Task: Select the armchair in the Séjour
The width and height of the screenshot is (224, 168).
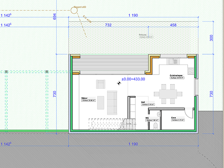Action: (100, 84)
